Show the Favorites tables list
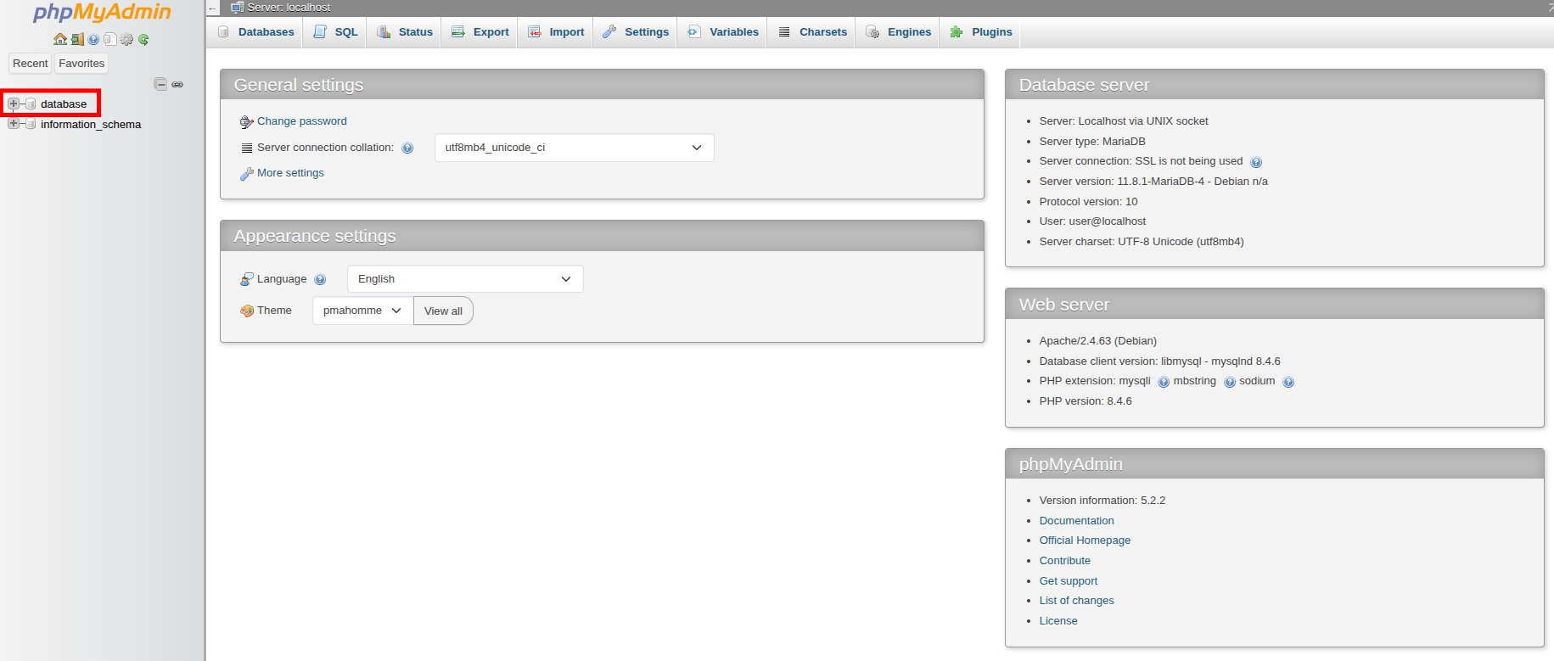Screen dimensions: 1554x661 81,64
